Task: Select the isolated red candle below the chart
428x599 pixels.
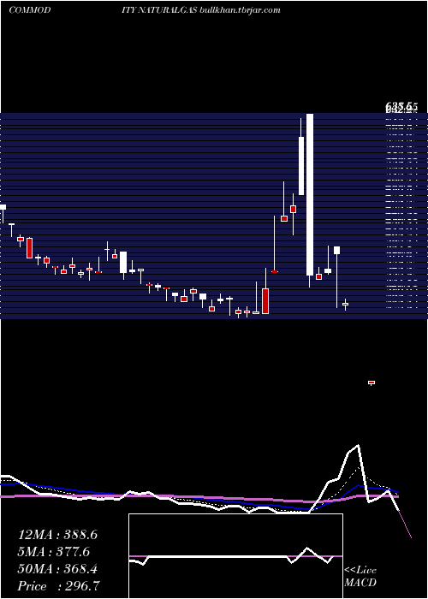Action: coord(371,383)
